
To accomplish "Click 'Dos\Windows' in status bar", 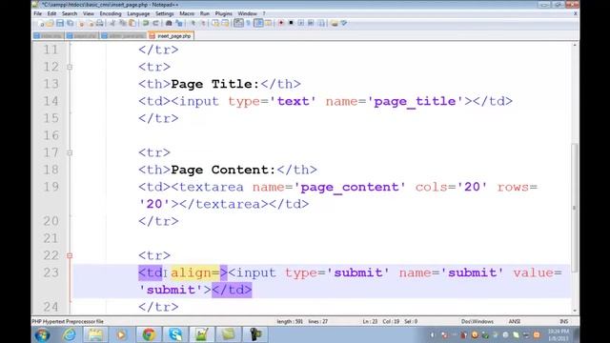I will [x=478, y=322].
